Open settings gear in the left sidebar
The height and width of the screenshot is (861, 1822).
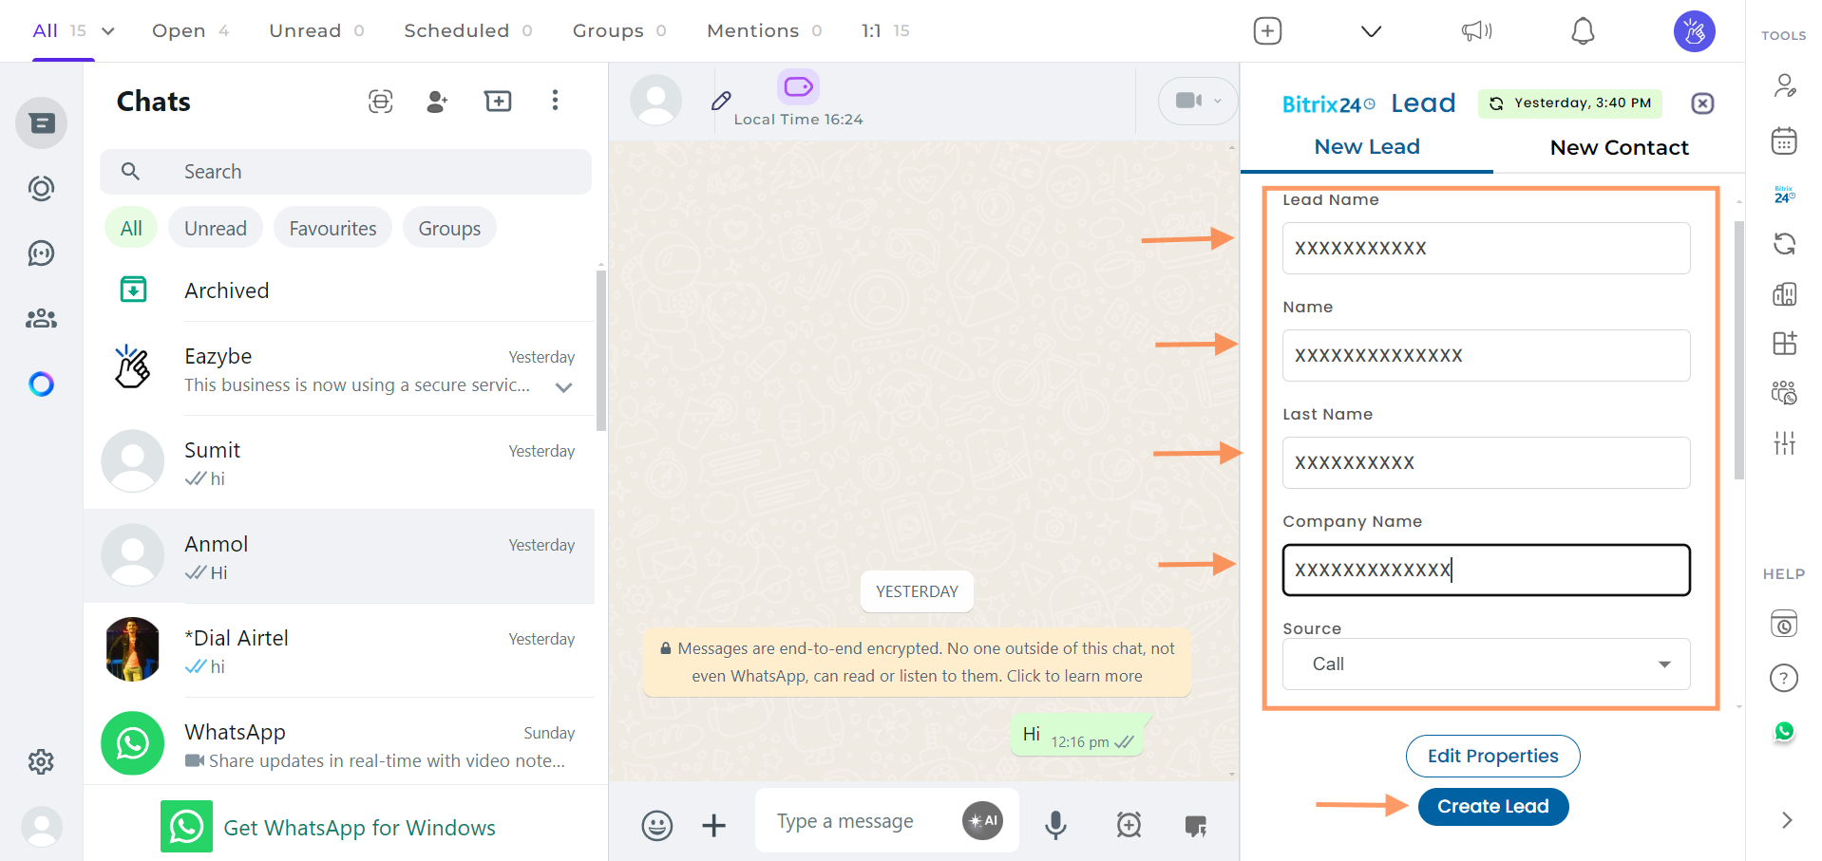(x=41, y=761)
